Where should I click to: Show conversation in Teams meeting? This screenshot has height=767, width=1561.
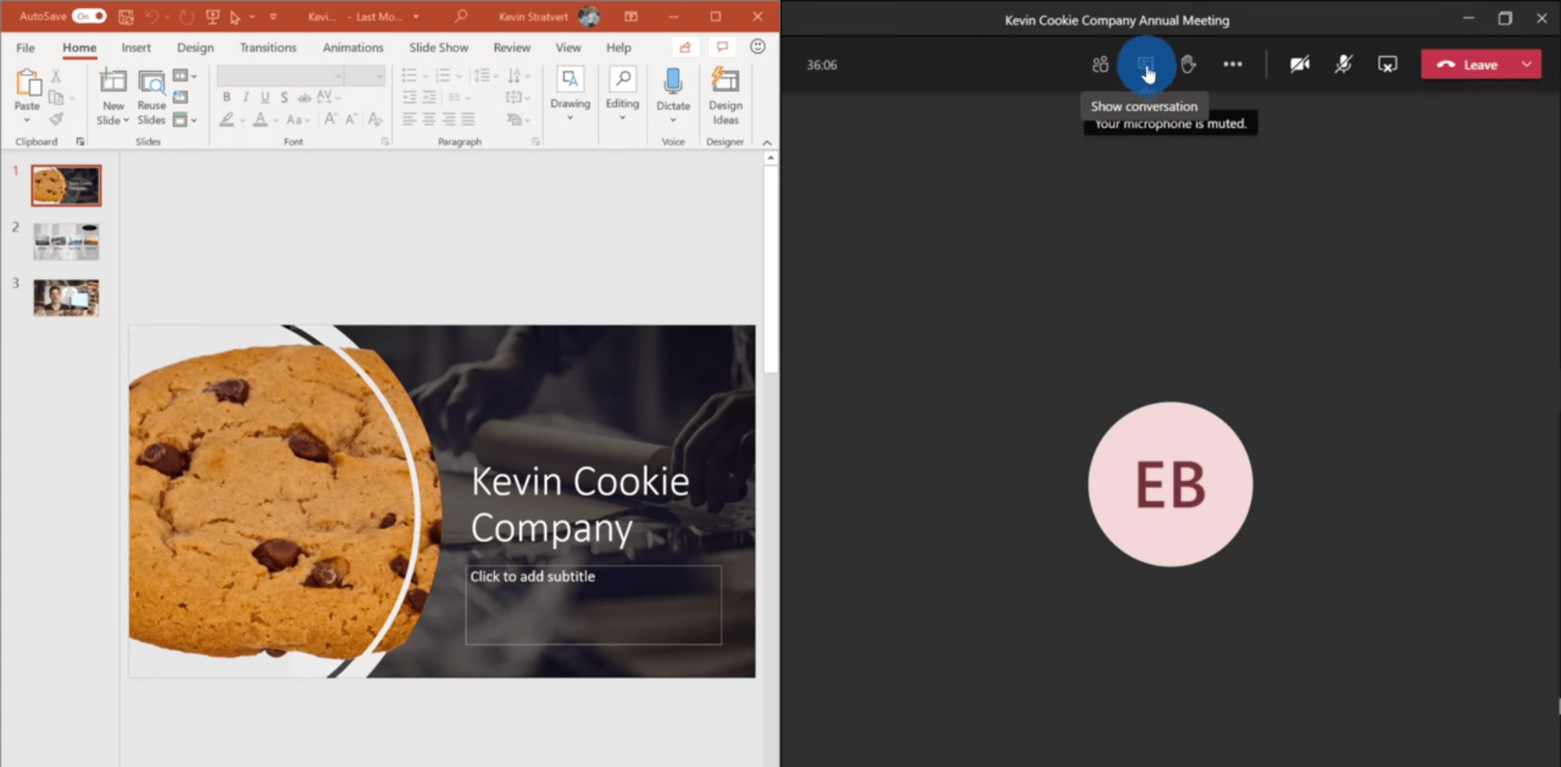(1145, 65)
